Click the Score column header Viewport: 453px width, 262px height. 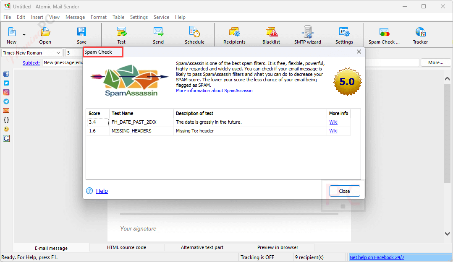click(98, 114)
